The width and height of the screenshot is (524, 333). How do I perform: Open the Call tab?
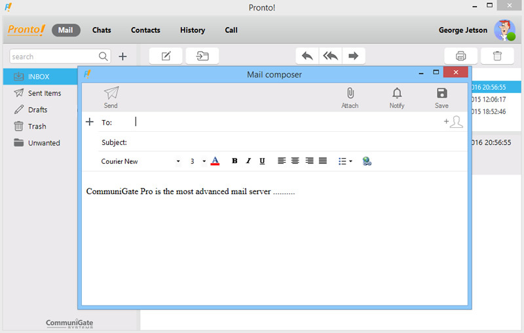pos(231,30)
